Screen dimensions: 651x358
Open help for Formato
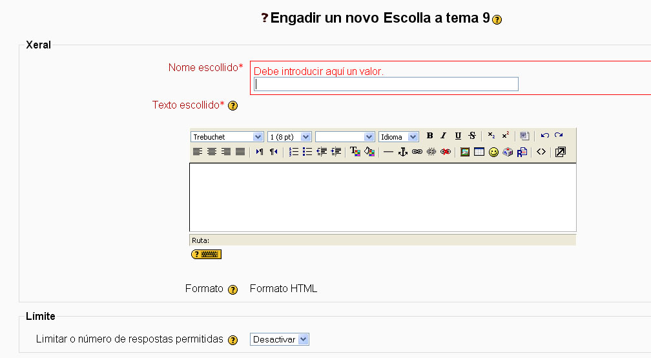233,290
